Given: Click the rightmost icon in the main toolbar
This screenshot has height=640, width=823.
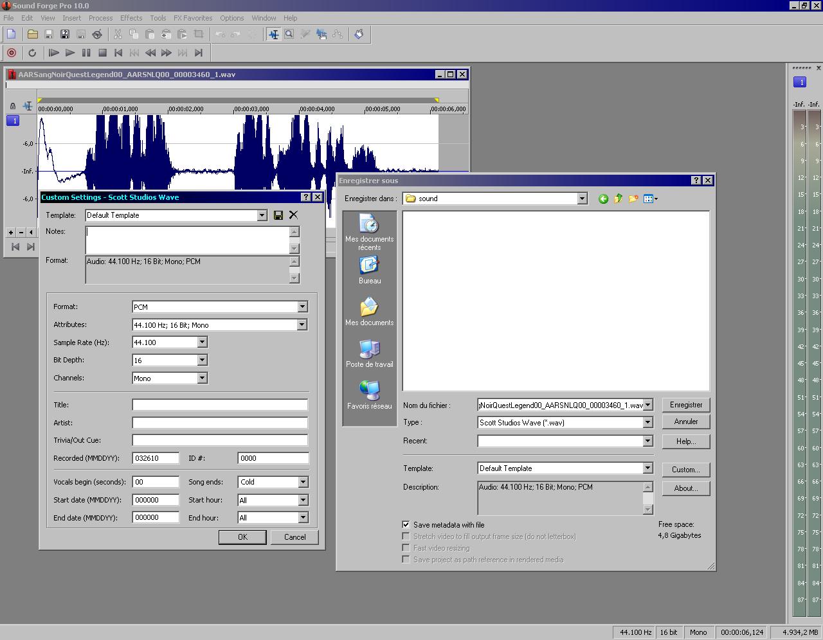Looking at the screenshot, I should [359, 34].
